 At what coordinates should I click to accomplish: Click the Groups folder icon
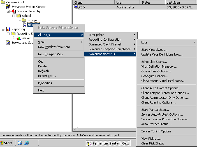[24, 20]
